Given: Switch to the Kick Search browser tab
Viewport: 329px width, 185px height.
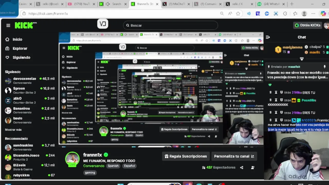Looking at the screenshot, I should click(x=113, y=4).
